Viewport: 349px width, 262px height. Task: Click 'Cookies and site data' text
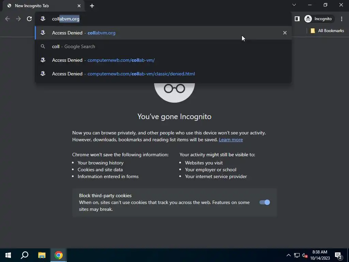coord(100,170)
